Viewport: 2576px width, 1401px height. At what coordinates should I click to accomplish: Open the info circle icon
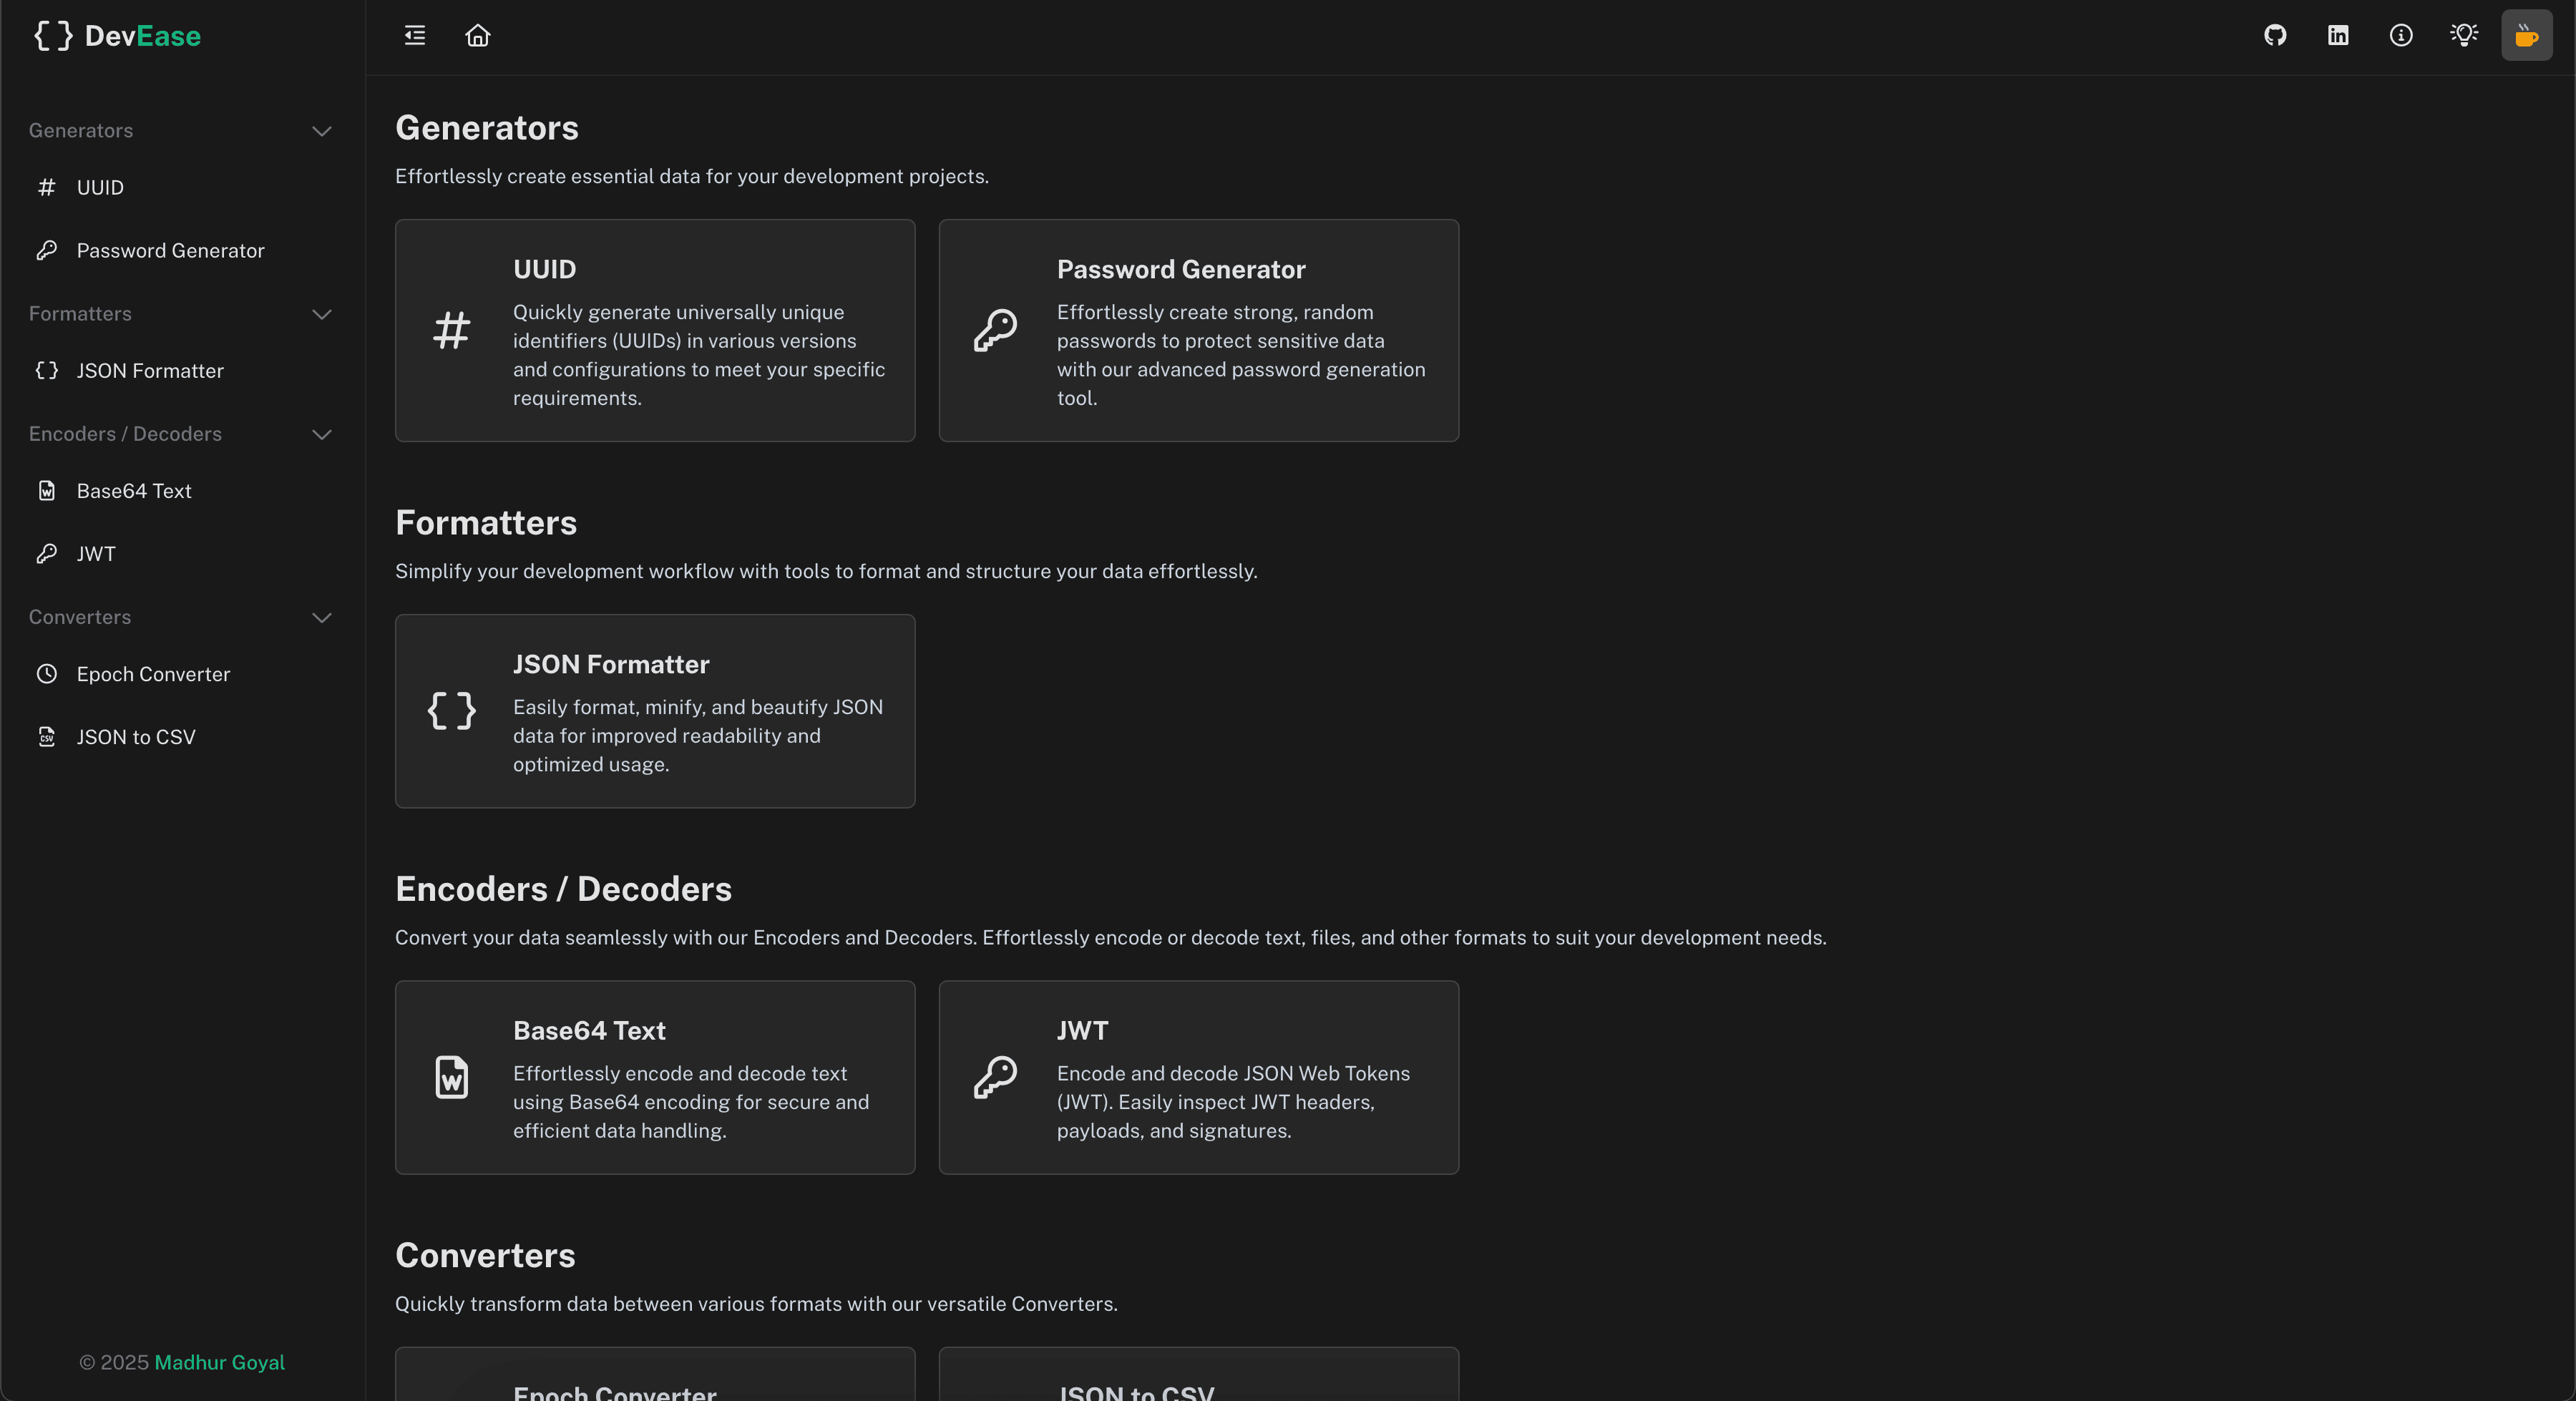[x=2401, y=36]
